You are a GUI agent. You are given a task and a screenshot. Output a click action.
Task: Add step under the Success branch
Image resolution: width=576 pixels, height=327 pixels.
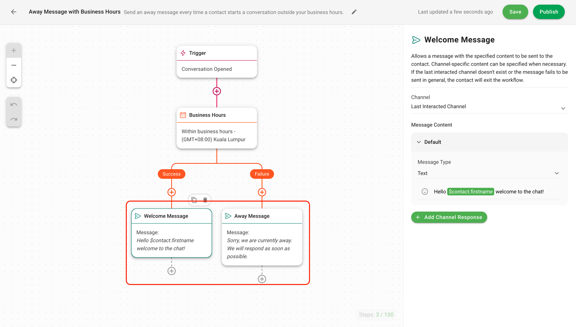pos(171,192)
